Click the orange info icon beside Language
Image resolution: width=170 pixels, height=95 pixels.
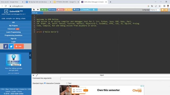pyautogui.click(x=162, y=10)
